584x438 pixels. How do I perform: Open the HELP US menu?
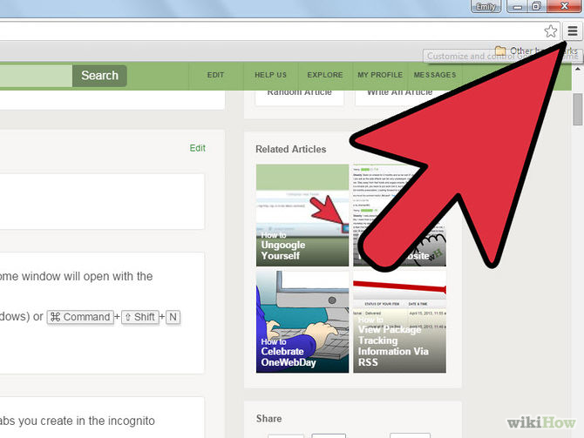pos(270,75)
